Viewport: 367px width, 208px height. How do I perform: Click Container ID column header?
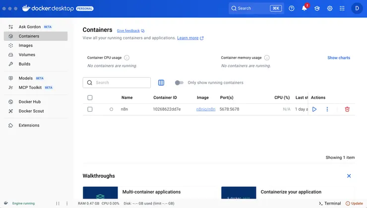(x=165, y=97)
